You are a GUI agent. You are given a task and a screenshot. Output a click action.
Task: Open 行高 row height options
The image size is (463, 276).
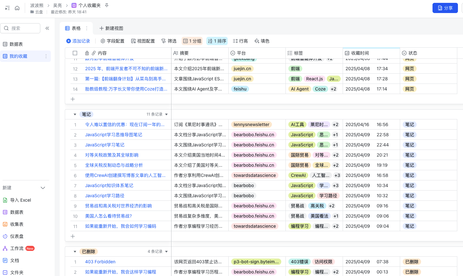click(240, 41)
